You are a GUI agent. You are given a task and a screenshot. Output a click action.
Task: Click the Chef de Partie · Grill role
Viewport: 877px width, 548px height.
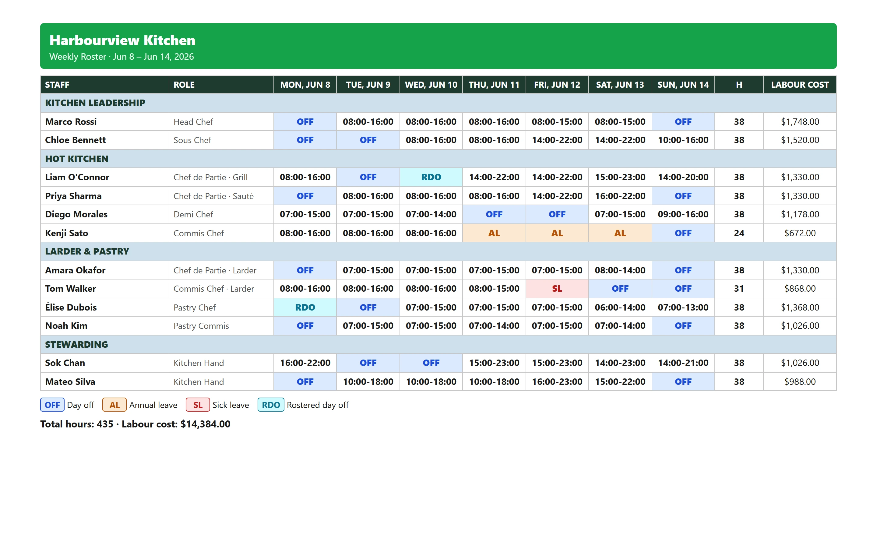210,177
